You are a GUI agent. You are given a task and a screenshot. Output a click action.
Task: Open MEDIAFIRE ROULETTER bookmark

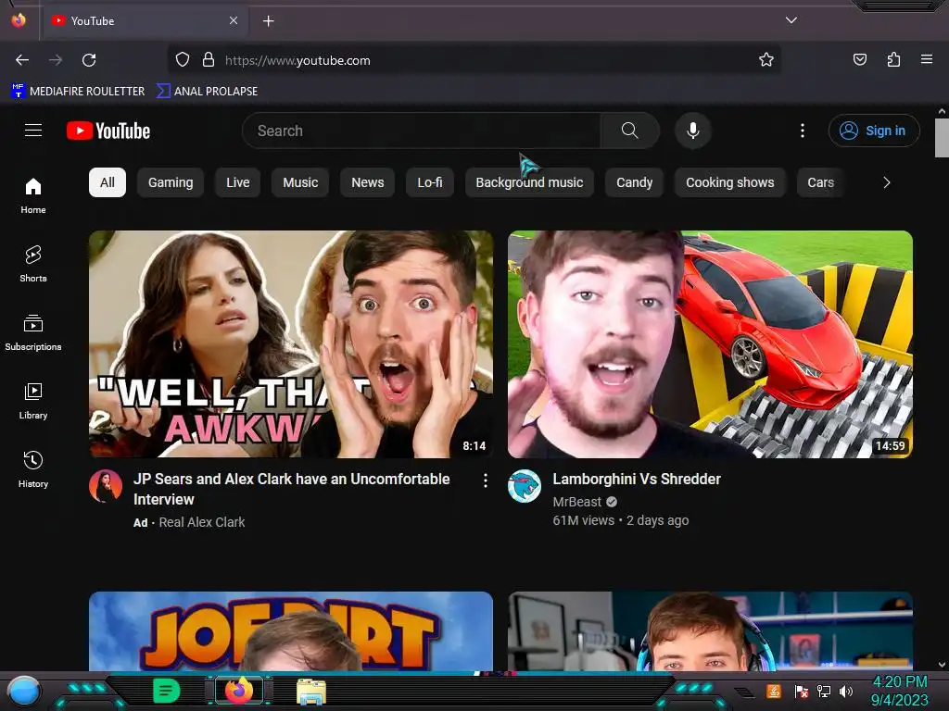click(78, 92)
